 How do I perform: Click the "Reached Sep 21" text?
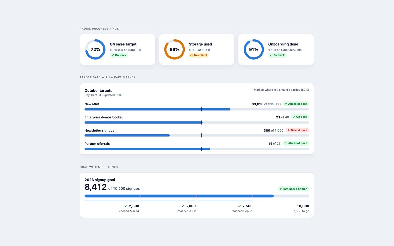[242, 211]
